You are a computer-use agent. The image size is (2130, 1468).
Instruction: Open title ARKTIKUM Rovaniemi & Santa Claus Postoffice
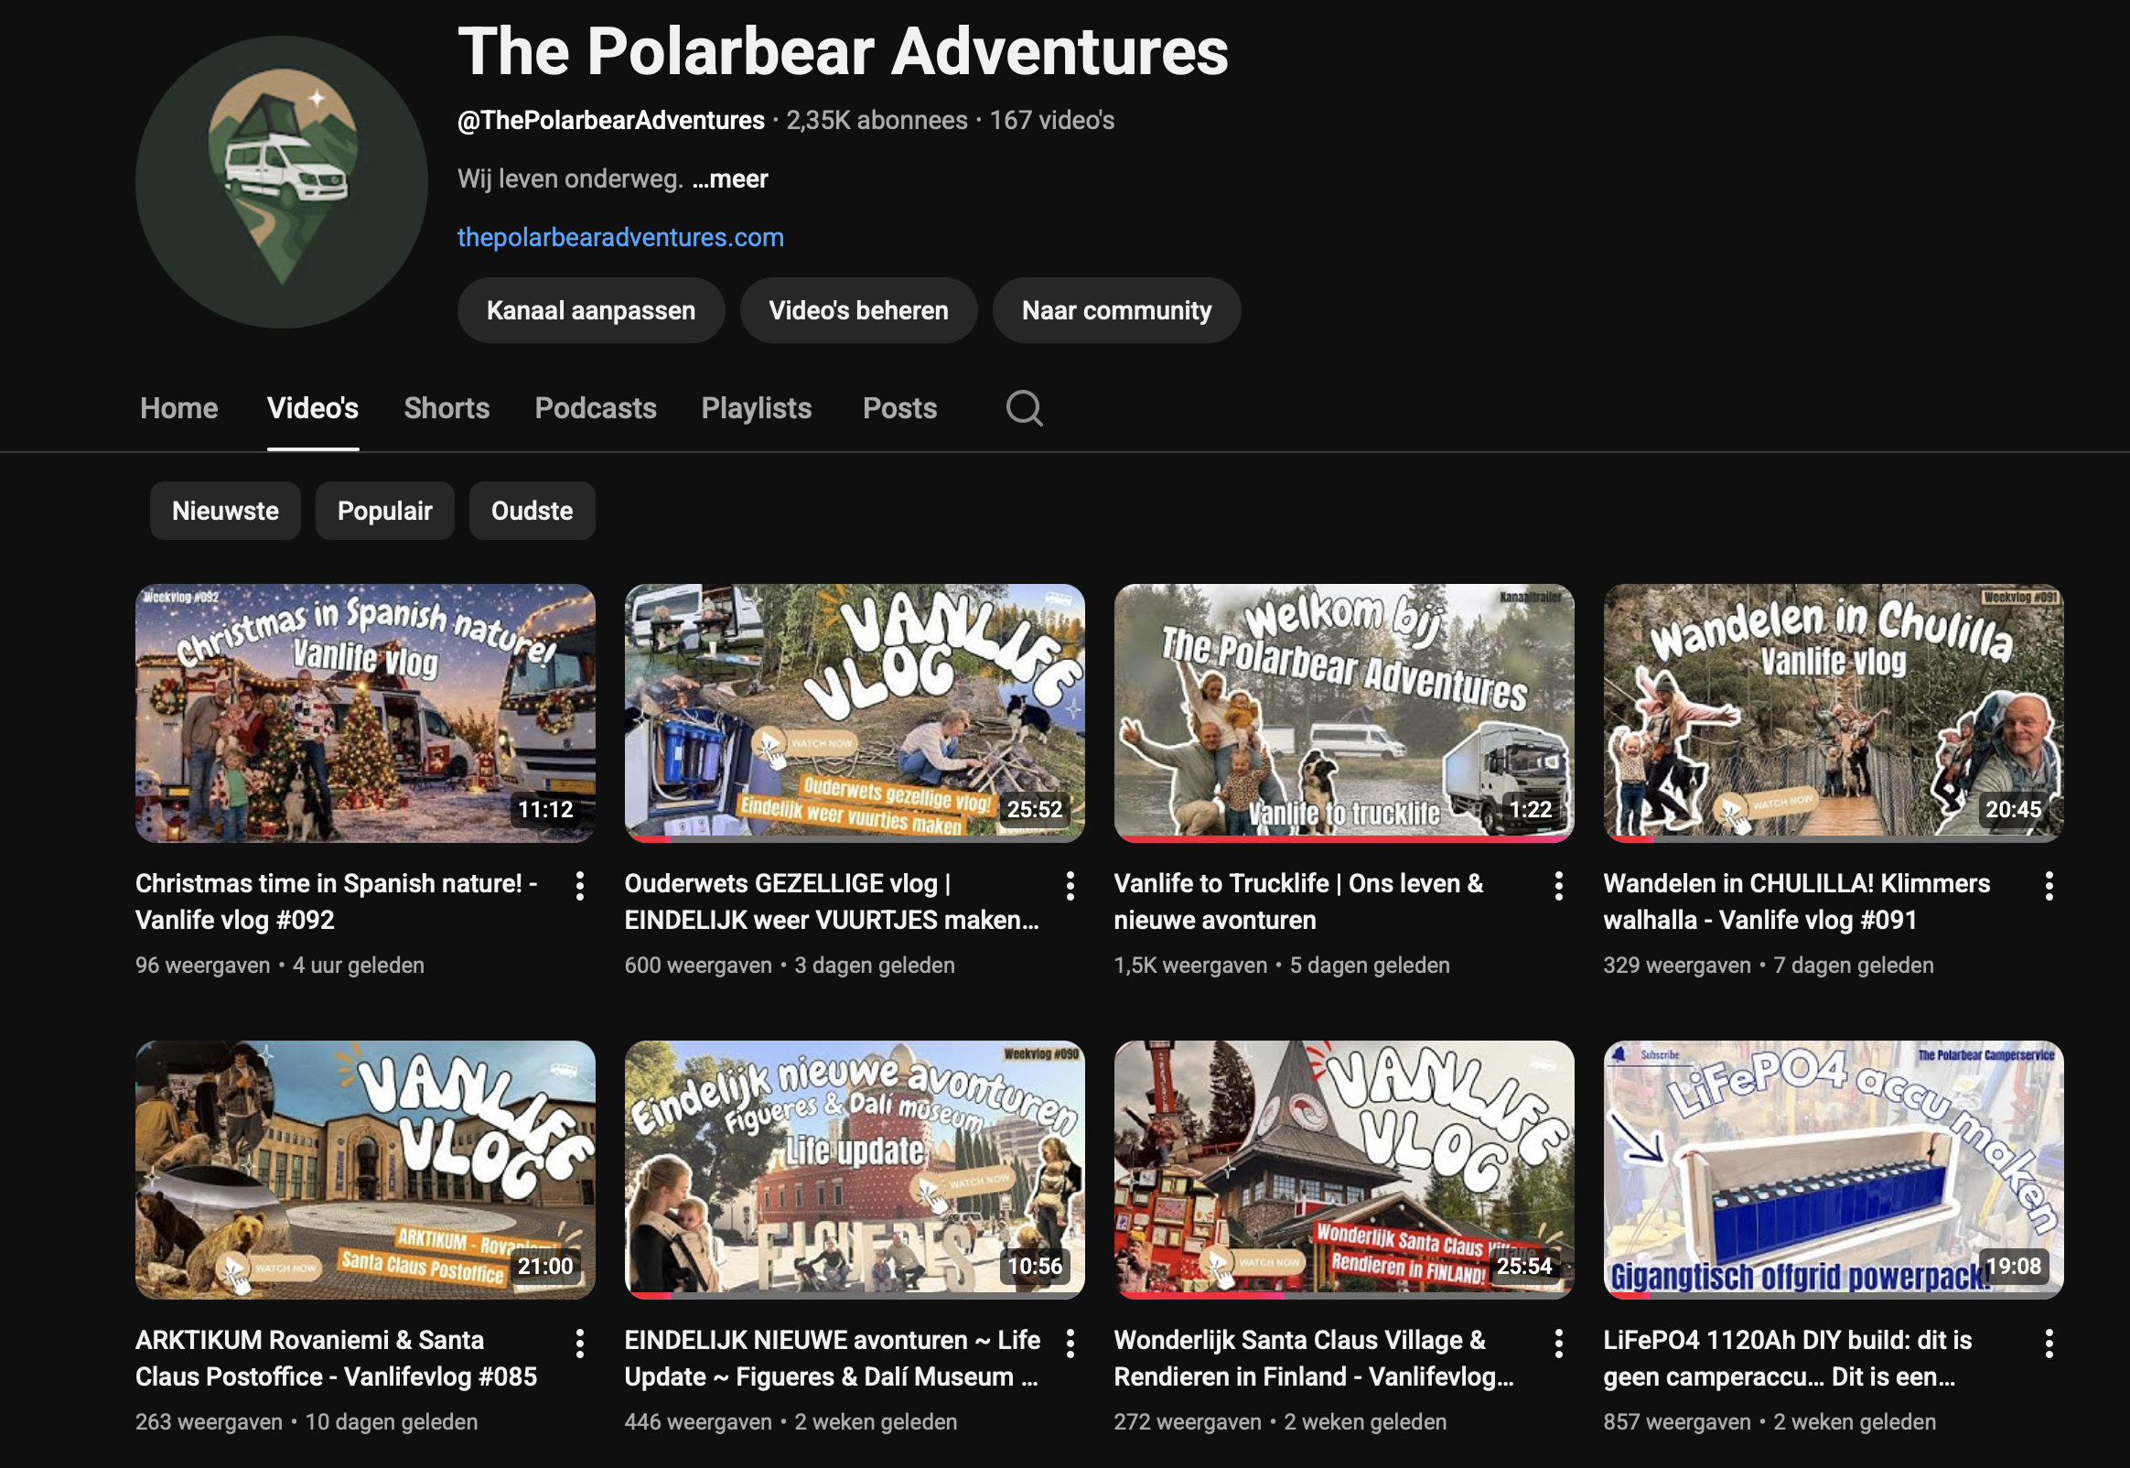click(337, 1357)
